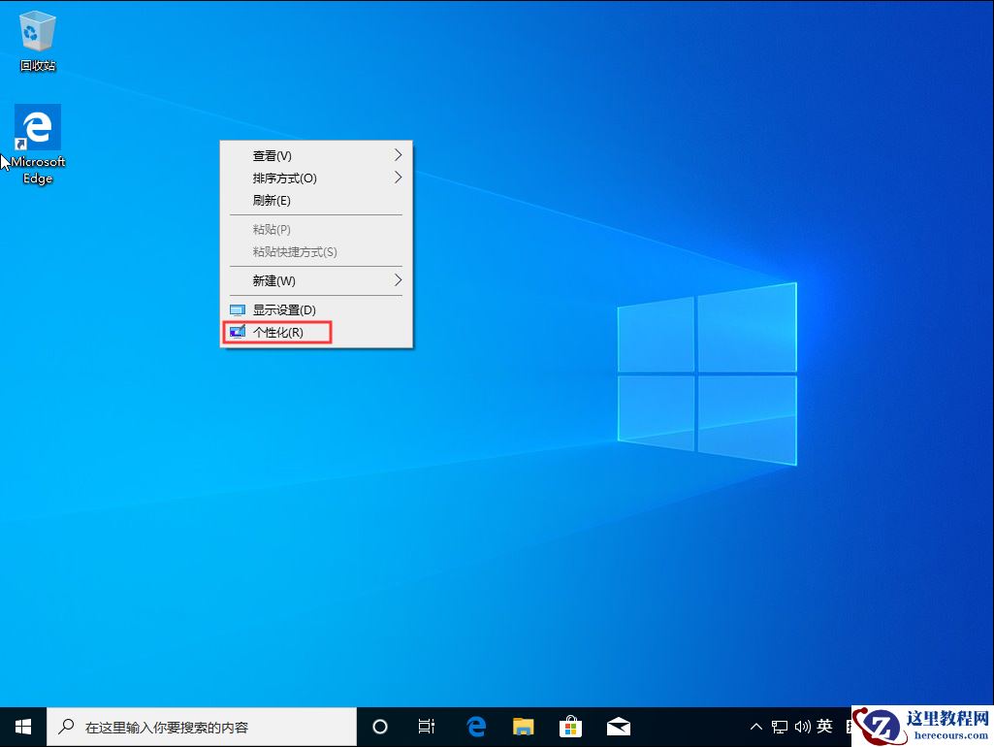Open the Recycle Bin

coord(37,34)
